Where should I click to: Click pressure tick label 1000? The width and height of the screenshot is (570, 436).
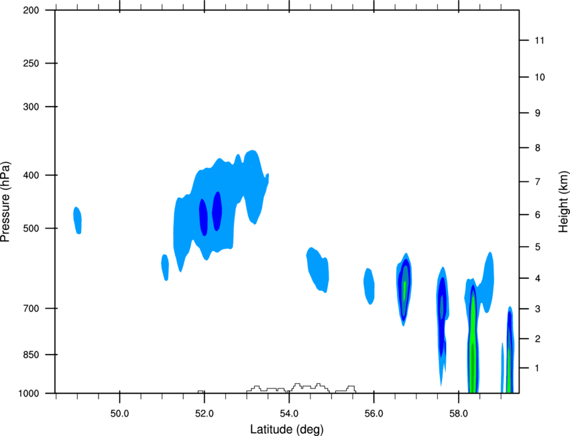tap(29, 394)
